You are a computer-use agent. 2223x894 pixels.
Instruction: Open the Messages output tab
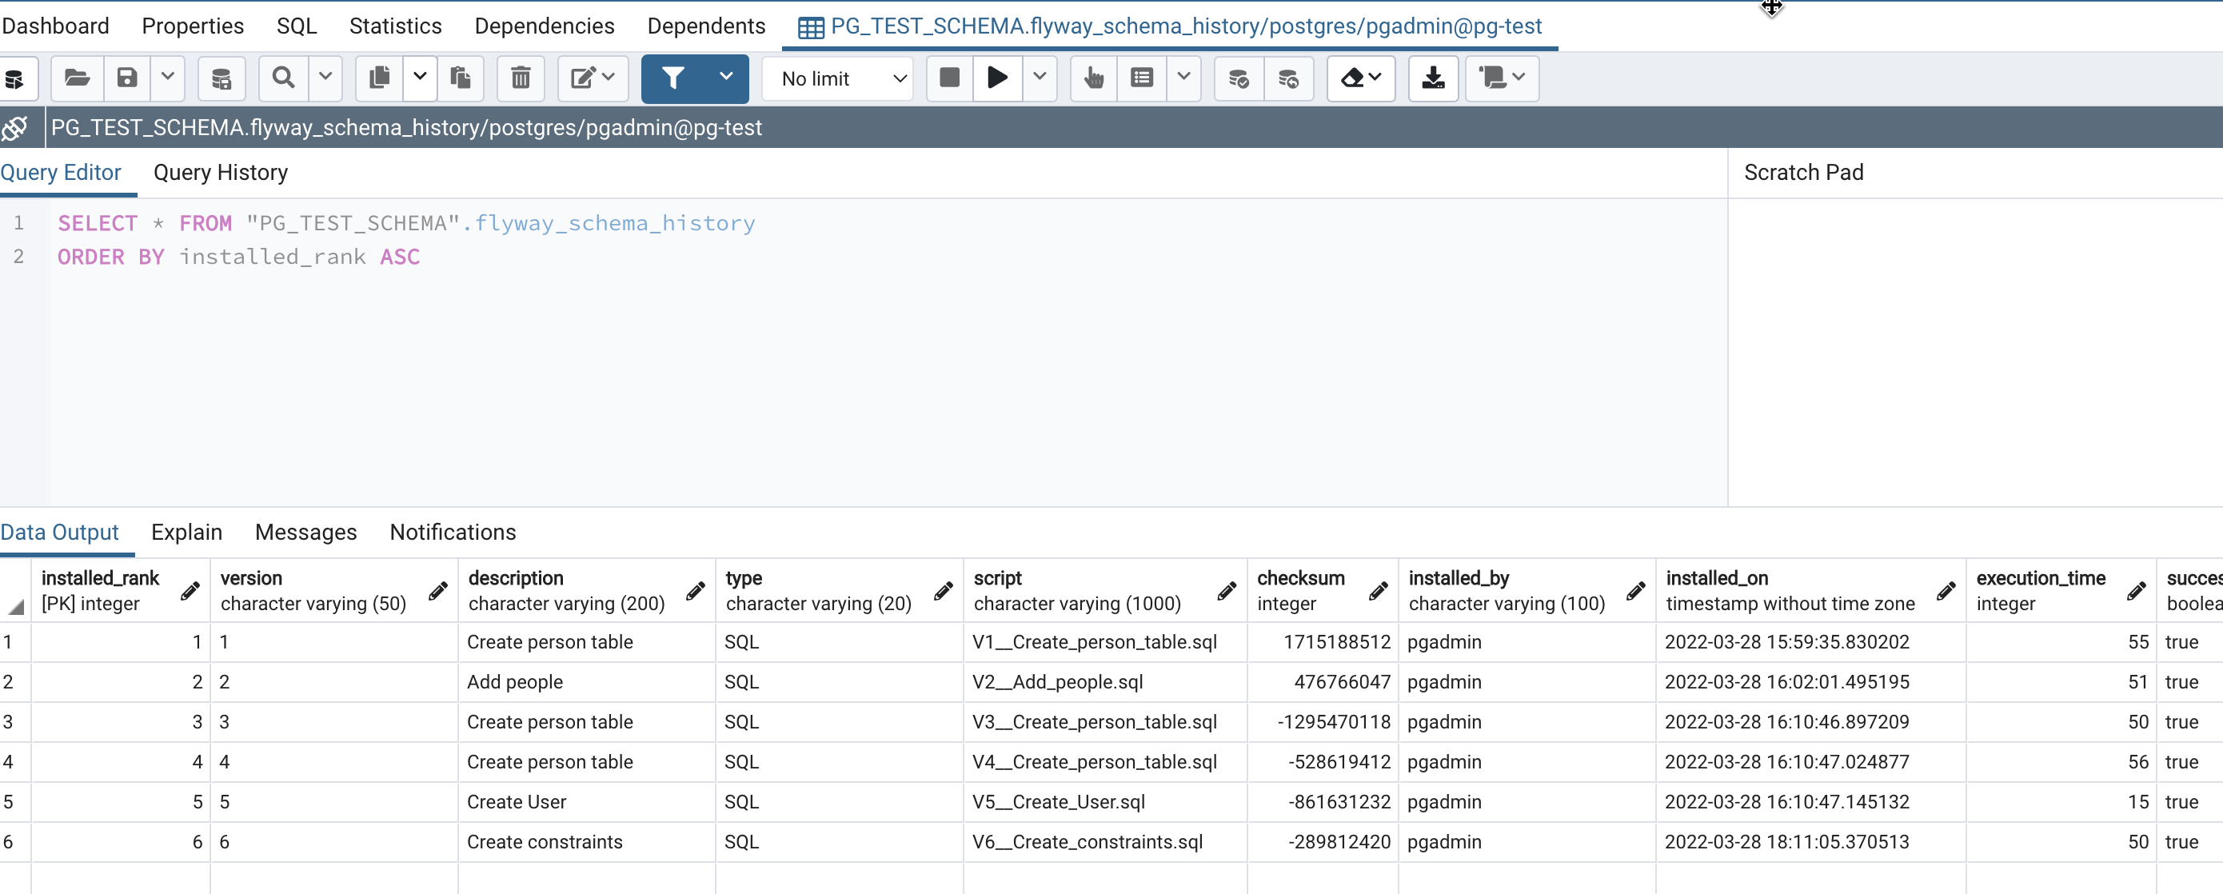pos(305,533)
